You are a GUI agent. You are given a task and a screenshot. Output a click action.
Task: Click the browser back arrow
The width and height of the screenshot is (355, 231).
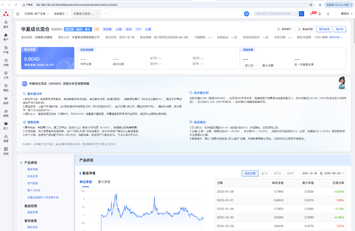pos(3,5)
